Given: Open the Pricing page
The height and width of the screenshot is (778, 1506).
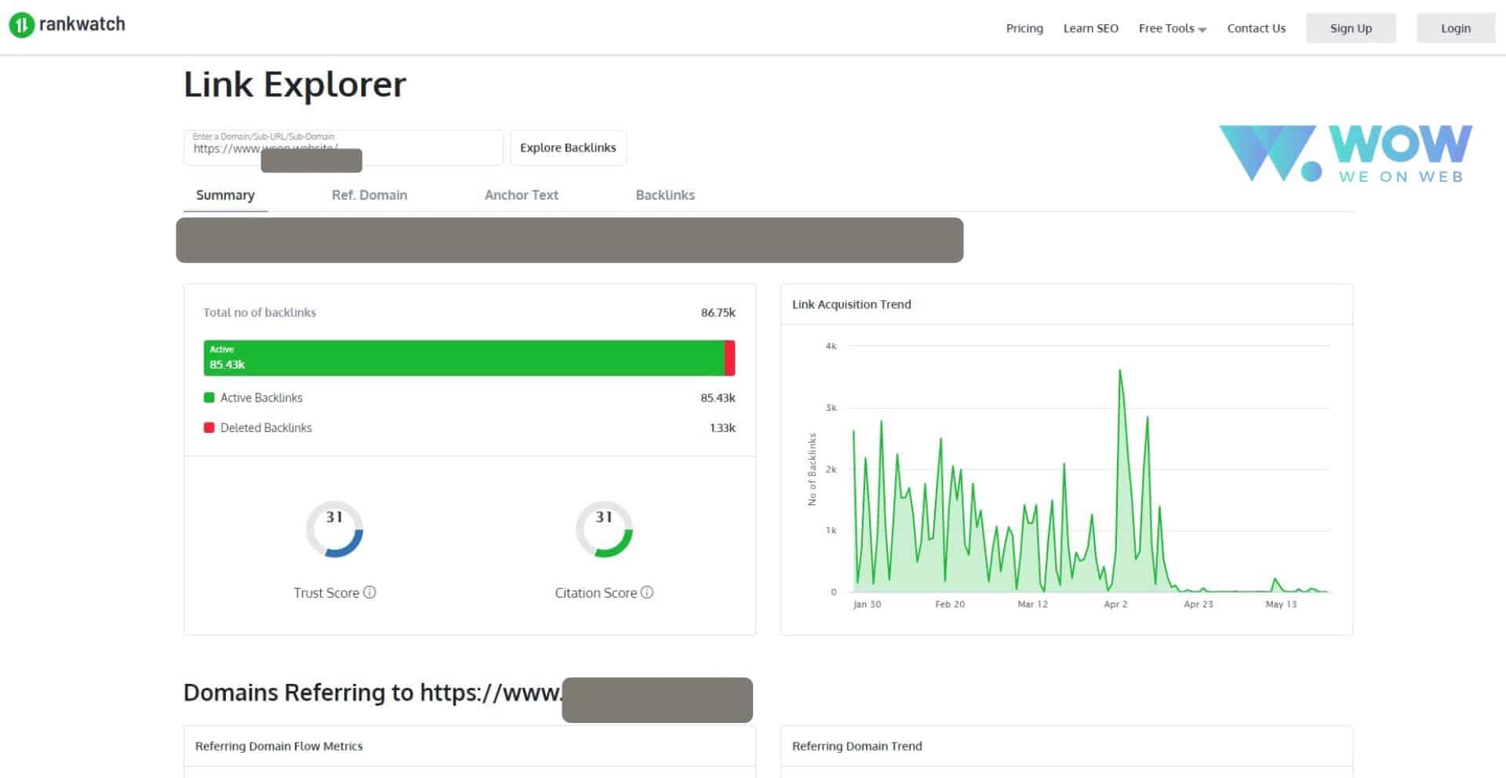Looking at the screenshot, I should (1024, 27).
